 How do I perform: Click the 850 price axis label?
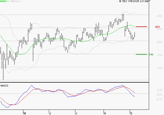pos(160,29)
